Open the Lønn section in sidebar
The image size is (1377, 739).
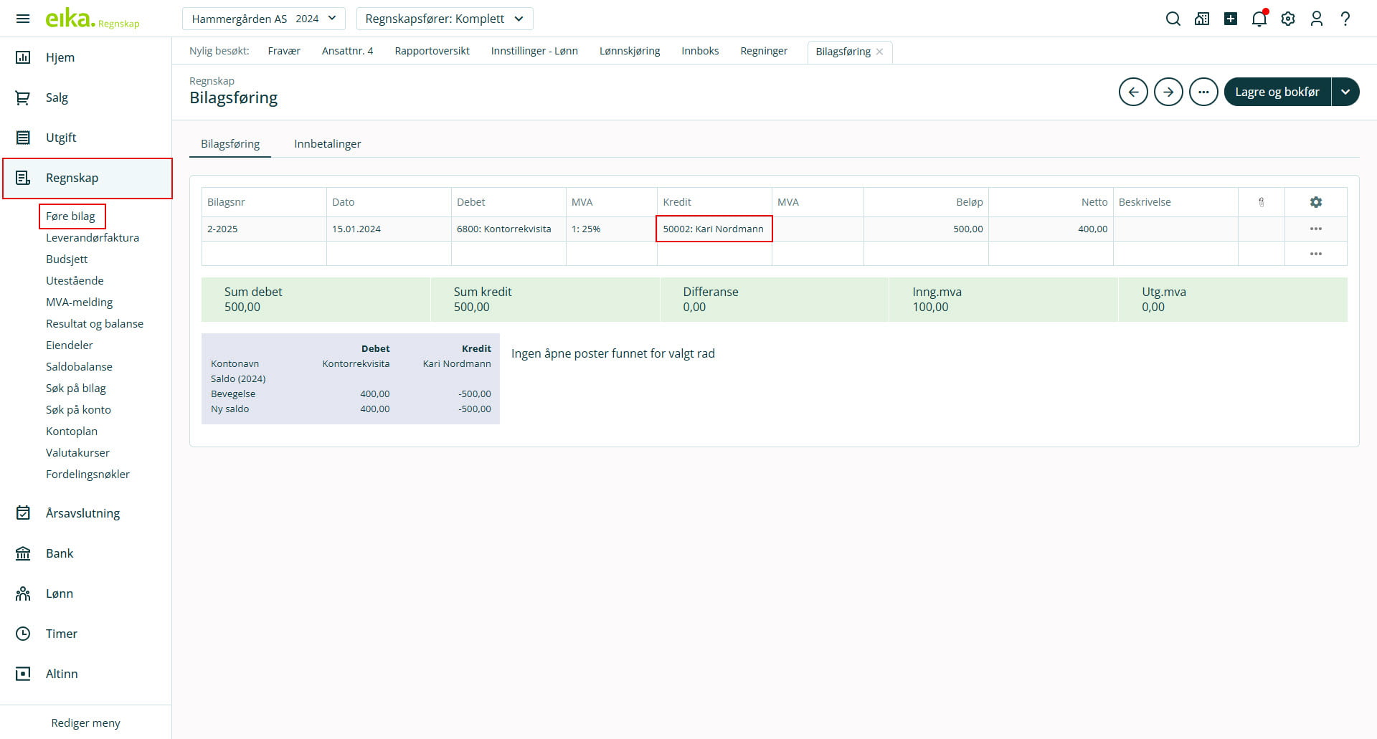pyautogui.click(x=60, y=593)
